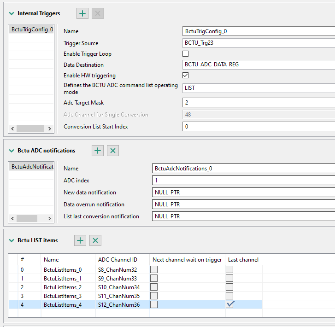Image resolution: width=335 pixels, height=327 pixels.
Task: Open the Trigger Source dropdown
Action: tap(258, 43)
